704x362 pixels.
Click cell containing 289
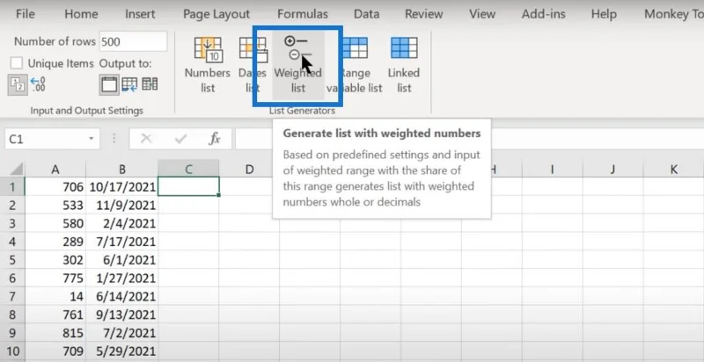(x=55, y=242)
